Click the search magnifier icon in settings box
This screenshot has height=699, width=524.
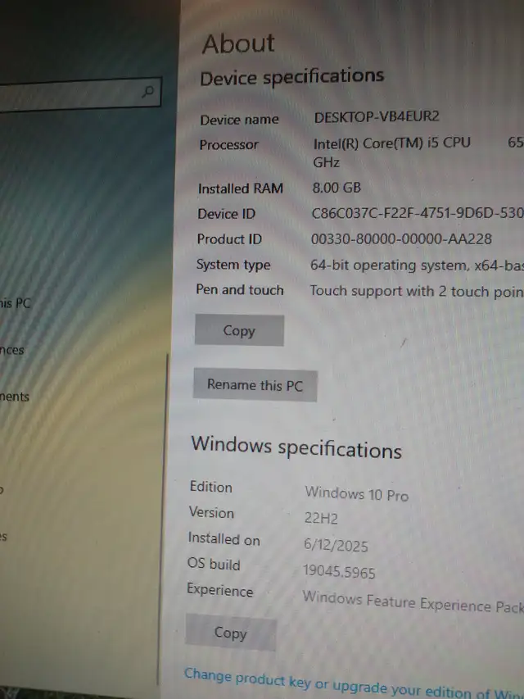pos(147,92)
